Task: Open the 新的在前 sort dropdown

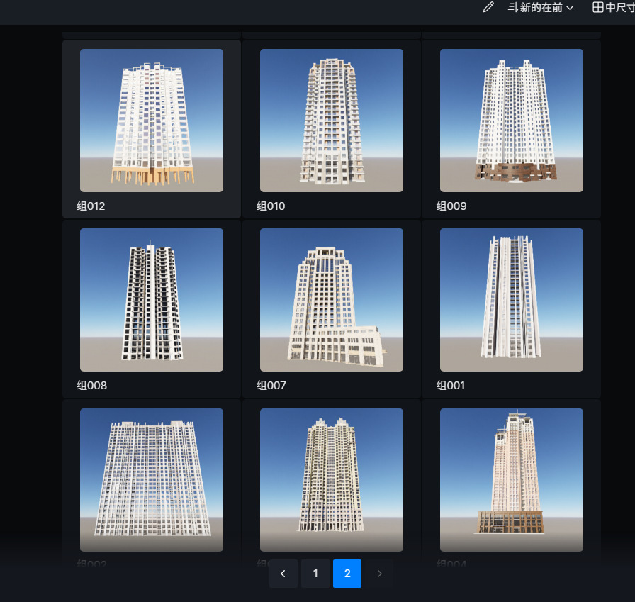Action: [541, 8]
